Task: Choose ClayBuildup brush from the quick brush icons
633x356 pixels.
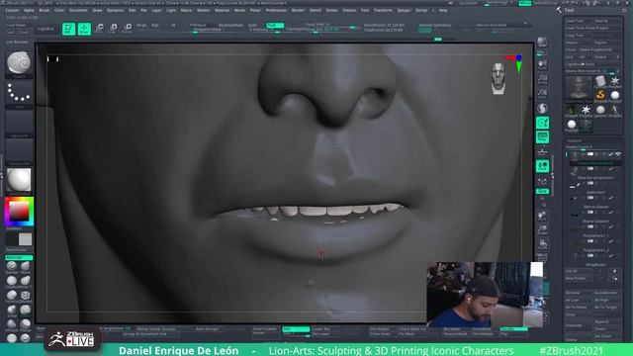Action: coord(11,281)
